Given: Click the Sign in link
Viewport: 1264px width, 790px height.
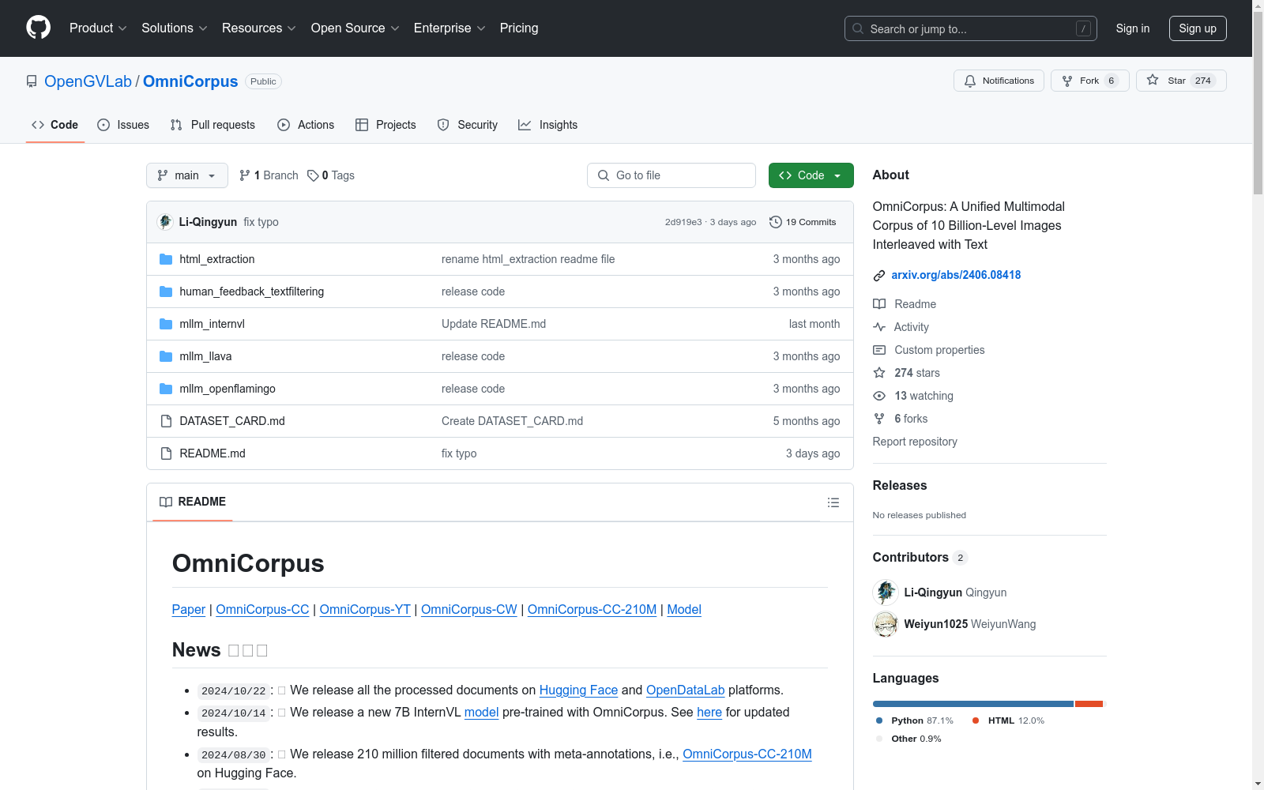Looking at the screenshot, I should click(x=1133, y=28).
